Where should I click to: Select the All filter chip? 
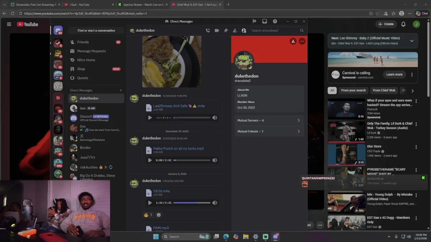coord(332,90)
